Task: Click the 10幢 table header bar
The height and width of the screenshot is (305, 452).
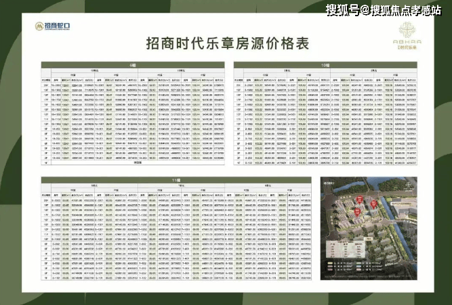Action: pyautogui.click(x=325, y=65)
